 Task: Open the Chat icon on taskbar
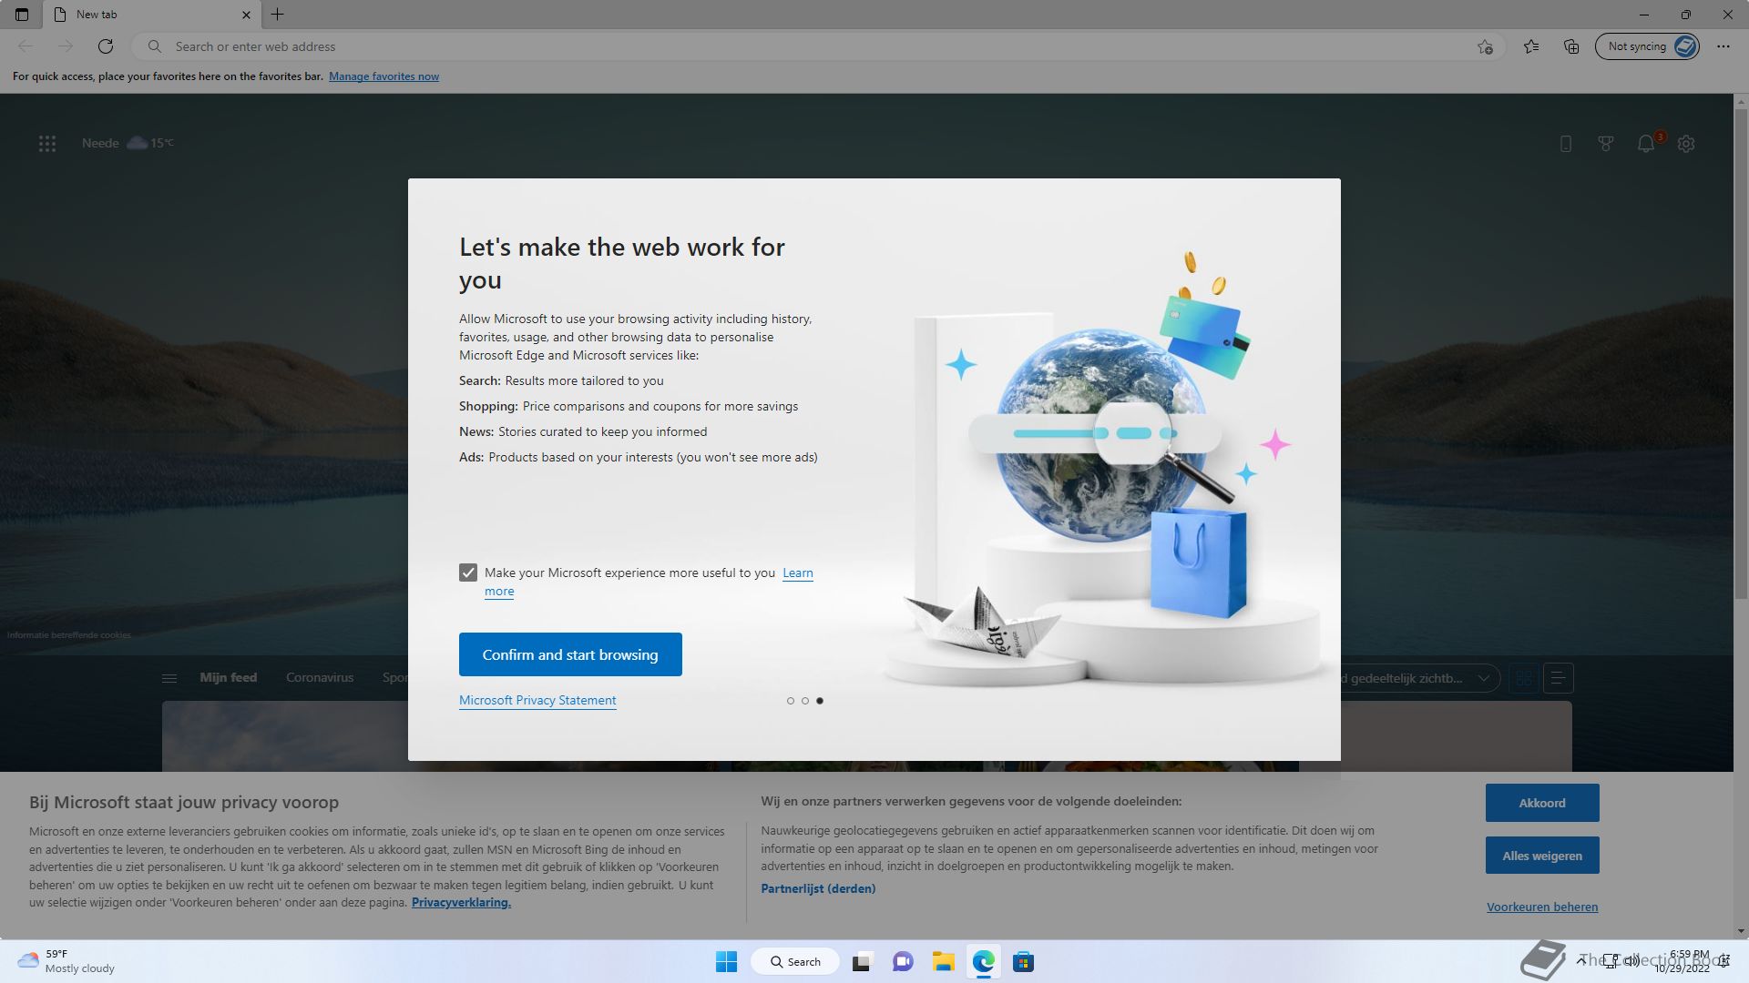tap(903, 962)
